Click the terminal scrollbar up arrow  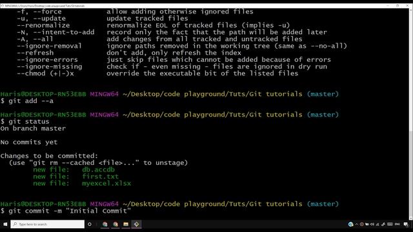click(x=411, y=10)
